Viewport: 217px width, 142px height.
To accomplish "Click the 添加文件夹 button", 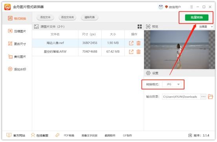I will 67,17.
